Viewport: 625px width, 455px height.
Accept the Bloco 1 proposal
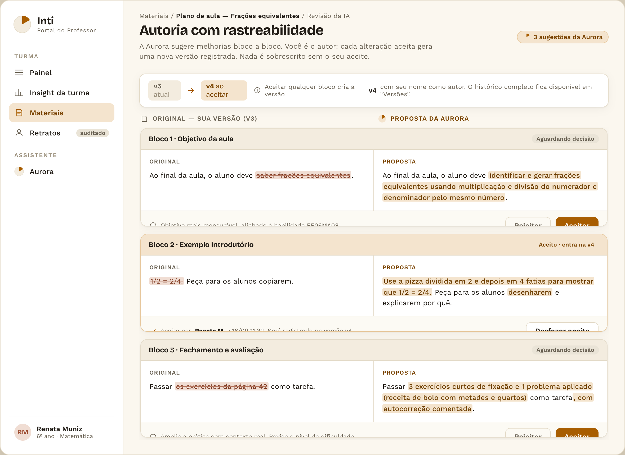tap(577, 222)
